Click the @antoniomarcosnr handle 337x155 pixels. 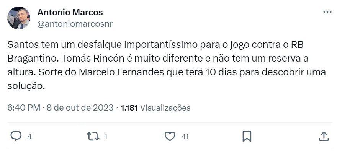75,24
